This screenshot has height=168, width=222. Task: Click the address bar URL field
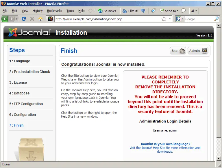coord(108,19)
